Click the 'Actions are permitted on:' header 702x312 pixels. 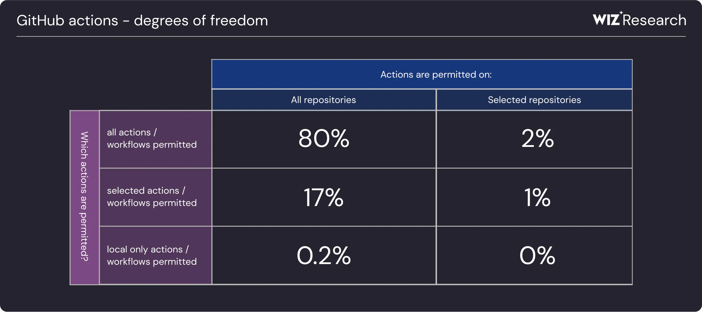(436, 75)
